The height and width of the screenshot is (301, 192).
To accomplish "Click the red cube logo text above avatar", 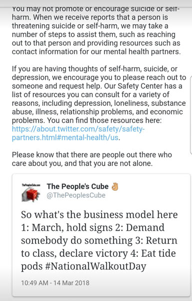I will coord(31,185).
